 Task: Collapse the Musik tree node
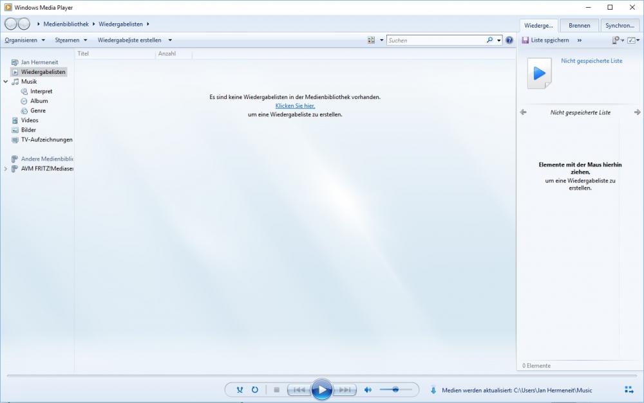[6, 82]
